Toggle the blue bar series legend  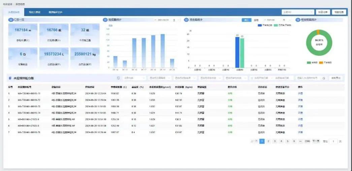260,25
